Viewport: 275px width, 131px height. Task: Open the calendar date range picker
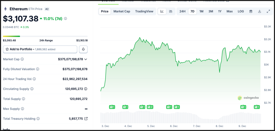pos(251,11)
